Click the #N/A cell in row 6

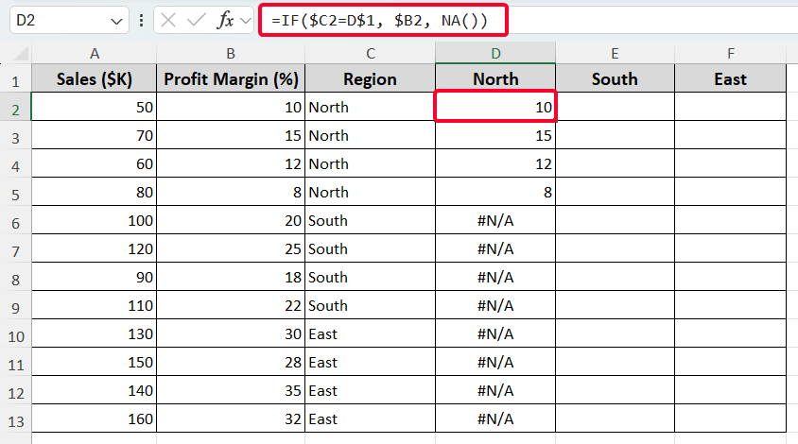point(495,220)
